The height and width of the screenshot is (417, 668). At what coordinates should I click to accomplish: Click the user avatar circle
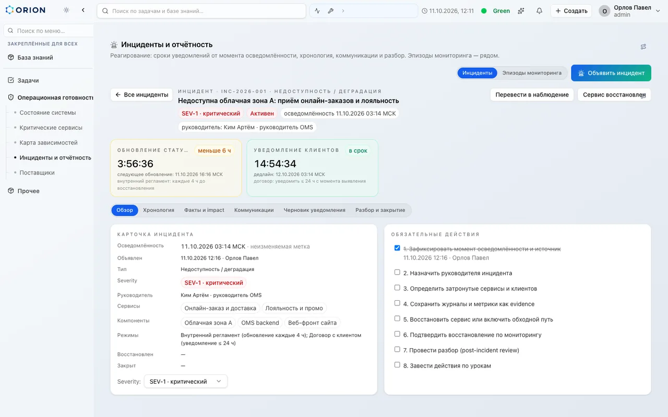604,11
